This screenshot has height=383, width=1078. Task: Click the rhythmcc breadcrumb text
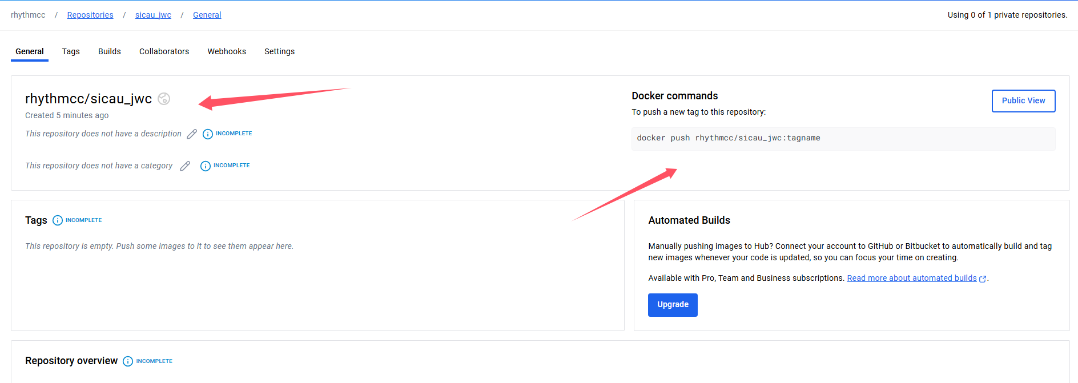pyautogui.click(x=28, y=15)
